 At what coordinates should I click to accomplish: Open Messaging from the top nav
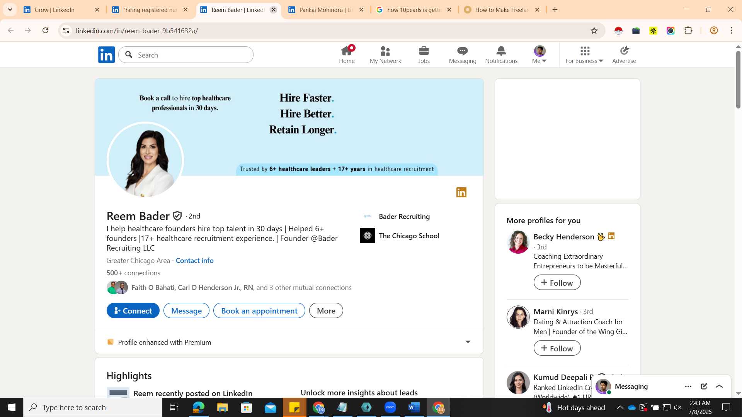(463, 55)
